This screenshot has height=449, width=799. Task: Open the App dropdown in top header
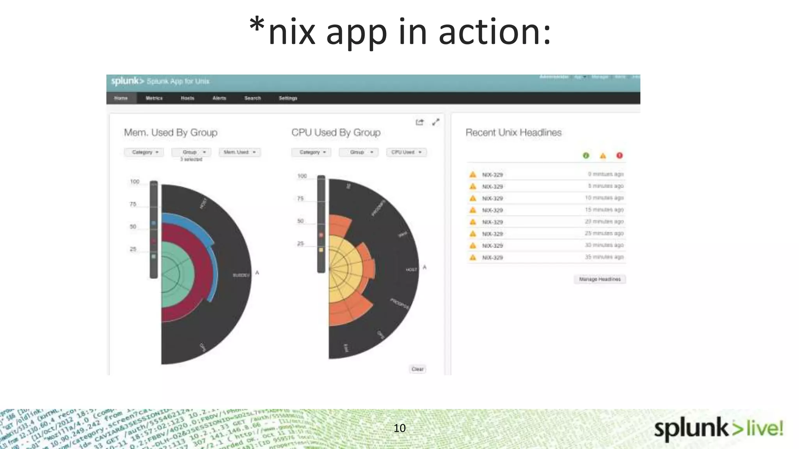pyautogui.click(x=580, y=77)
